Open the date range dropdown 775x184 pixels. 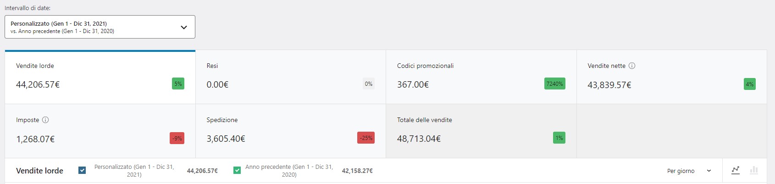pos(100,27)
